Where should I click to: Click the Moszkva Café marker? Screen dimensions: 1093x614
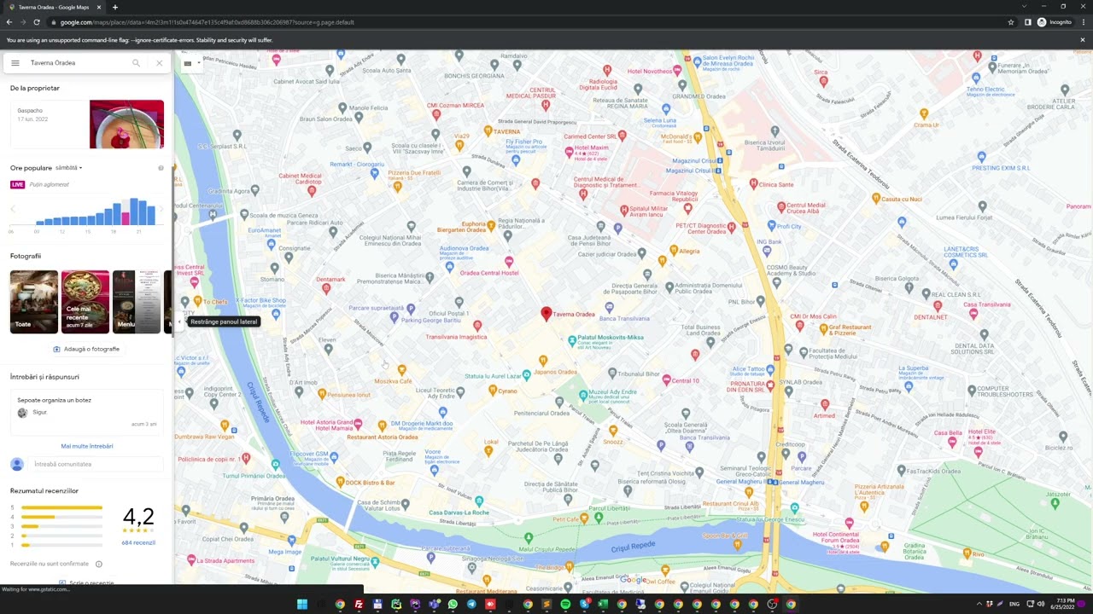coord(401,370)
